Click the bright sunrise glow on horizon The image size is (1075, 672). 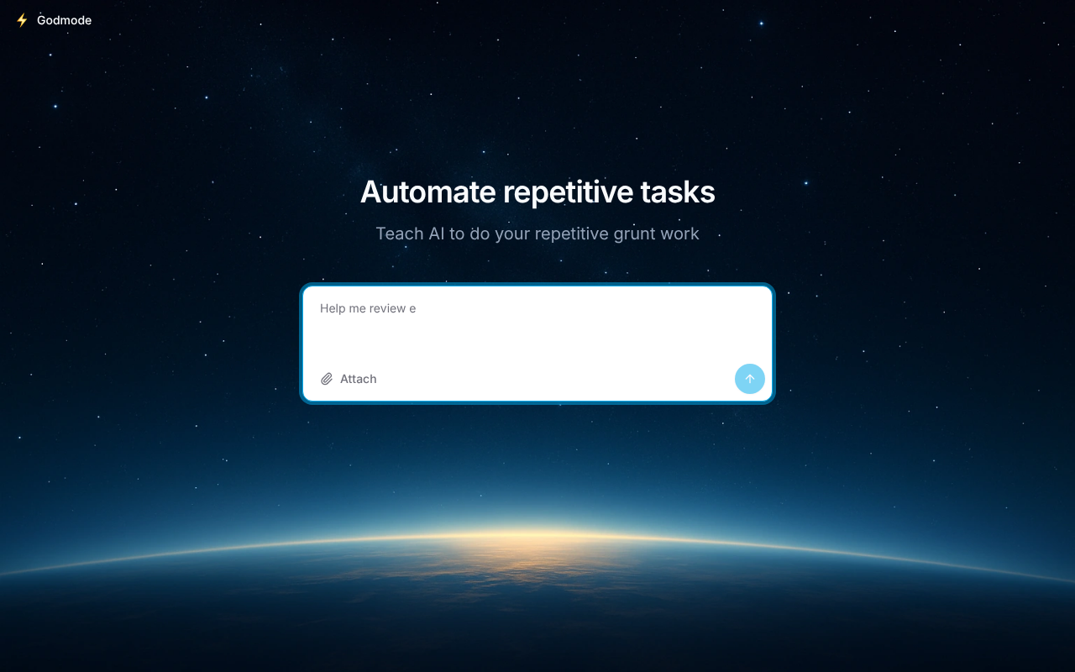tap(537, 535)
